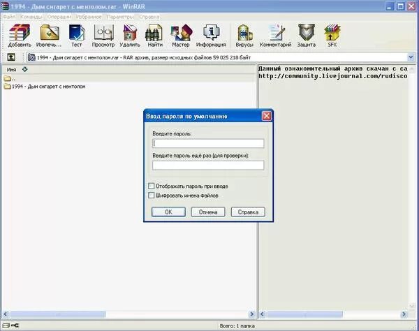Go up one folder level icon
Viewport: 419px width, 331px height.
click(11, 57)
